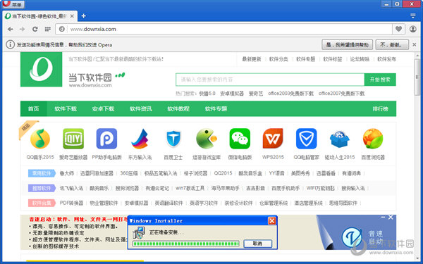This screenshot has width=423, height=264.
Task: Select the 首页 navigation tab
Action: click(x=33, y=109)
